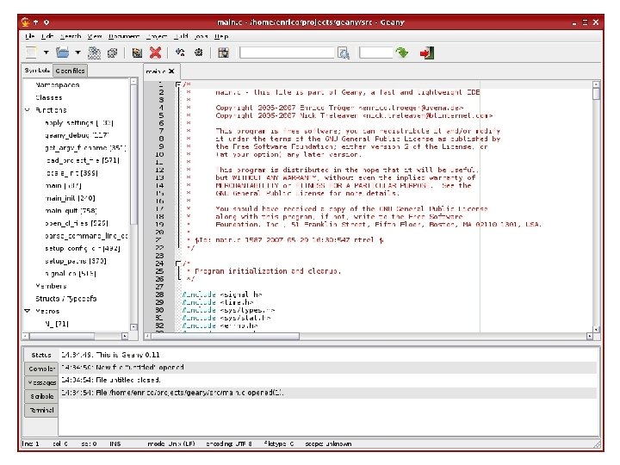Compile the current file via the toolbar
Screen dimensions: 620x465
[180, 53]
